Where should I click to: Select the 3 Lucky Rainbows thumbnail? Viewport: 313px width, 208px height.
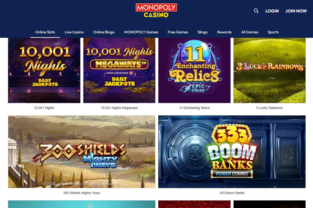click(x=269, y=70)
